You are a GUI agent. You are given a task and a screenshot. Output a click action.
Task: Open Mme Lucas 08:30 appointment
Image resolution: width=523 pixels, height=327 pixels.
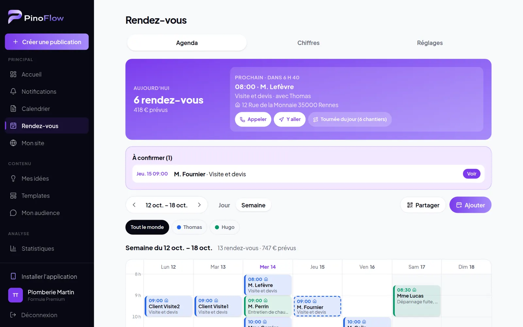coord(417,301)
